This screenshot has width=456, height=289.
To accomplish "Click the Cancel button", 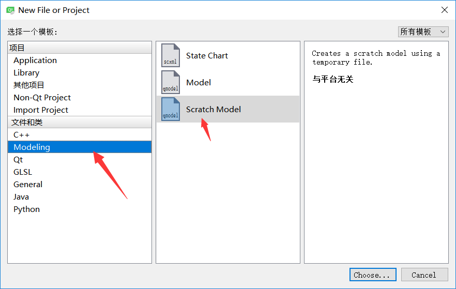I will point(424,275).
